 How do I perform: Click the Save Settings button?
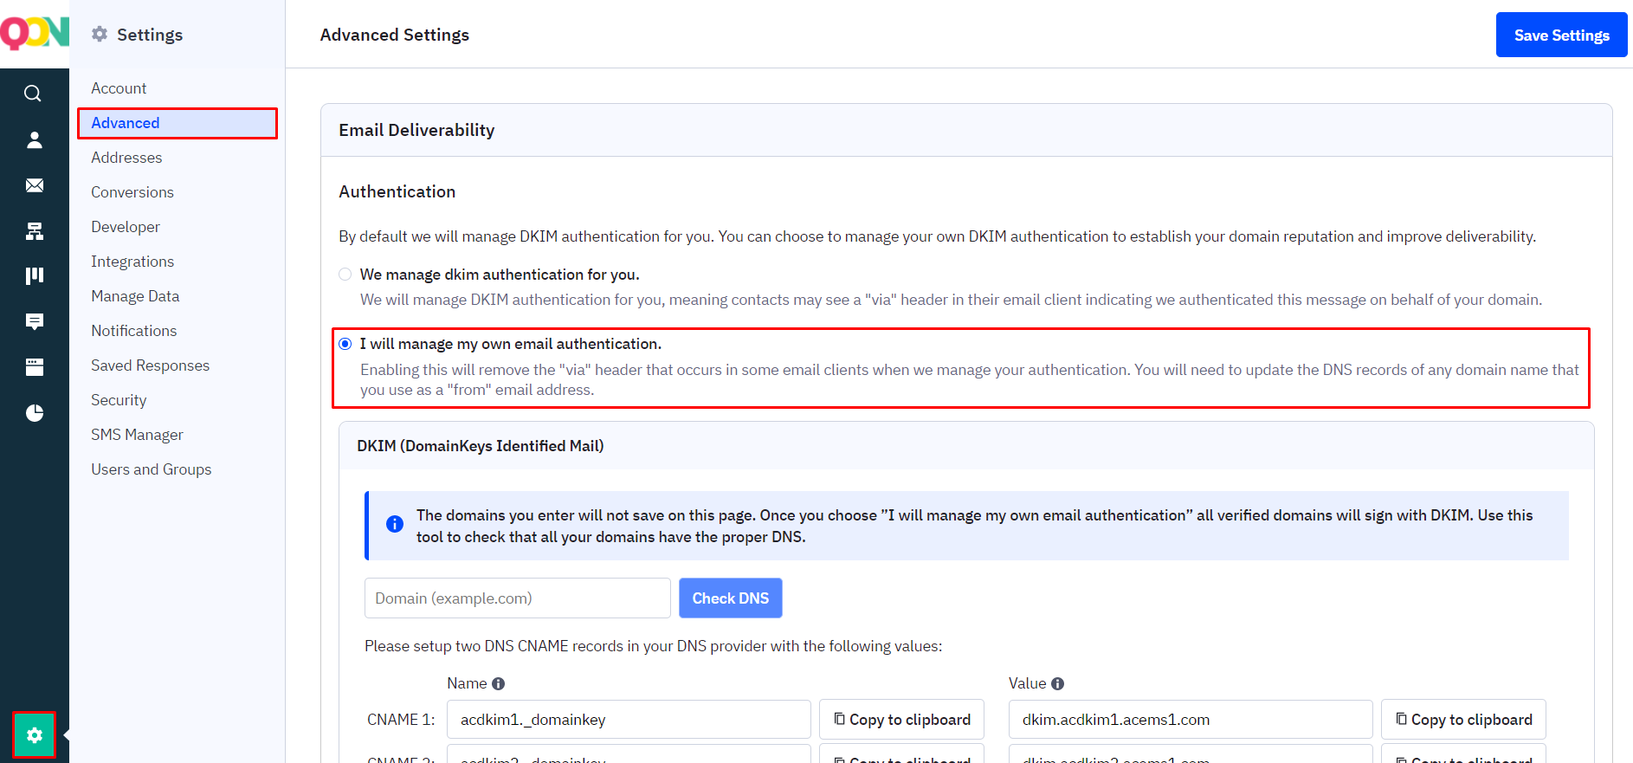(x=1561, y=35)
